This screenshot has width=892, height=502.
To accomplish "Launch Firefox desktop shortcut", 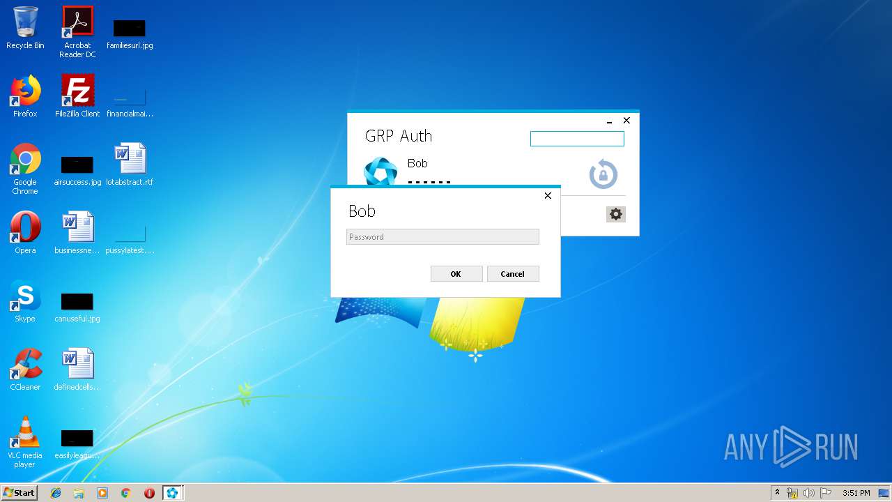I will pyautogui.click(x=25, y=96).
